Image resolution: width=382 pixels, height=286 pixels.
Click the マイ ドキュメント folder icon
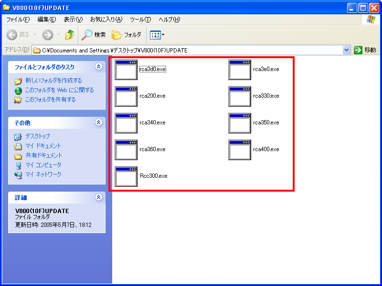(18, 146)
